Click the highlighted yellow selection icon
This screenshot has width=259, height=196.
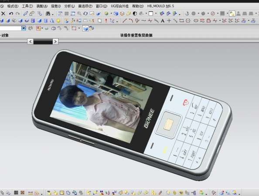[232, 14]
